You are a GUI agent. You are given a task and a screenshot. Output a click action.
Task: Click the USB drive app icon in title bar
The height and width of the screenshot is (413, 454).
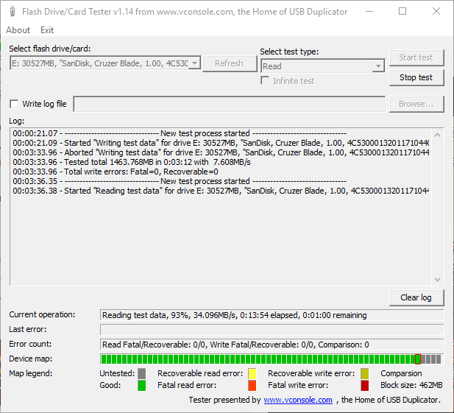13,12
